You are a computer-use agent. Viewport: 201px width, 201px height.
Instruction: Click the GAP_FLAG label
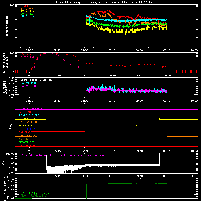tap(25, 112)
